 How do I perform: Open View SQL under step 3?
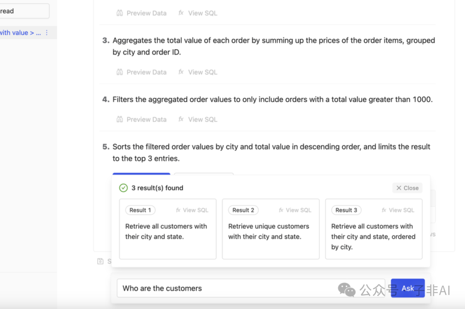coord(198,72)
